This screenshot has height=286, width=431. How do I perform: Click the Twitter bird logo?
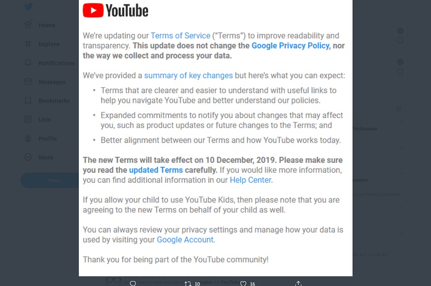pos(28,6)
